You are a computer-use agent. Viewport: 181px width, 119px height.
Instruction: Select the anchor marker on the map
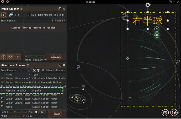coord(157,29)
